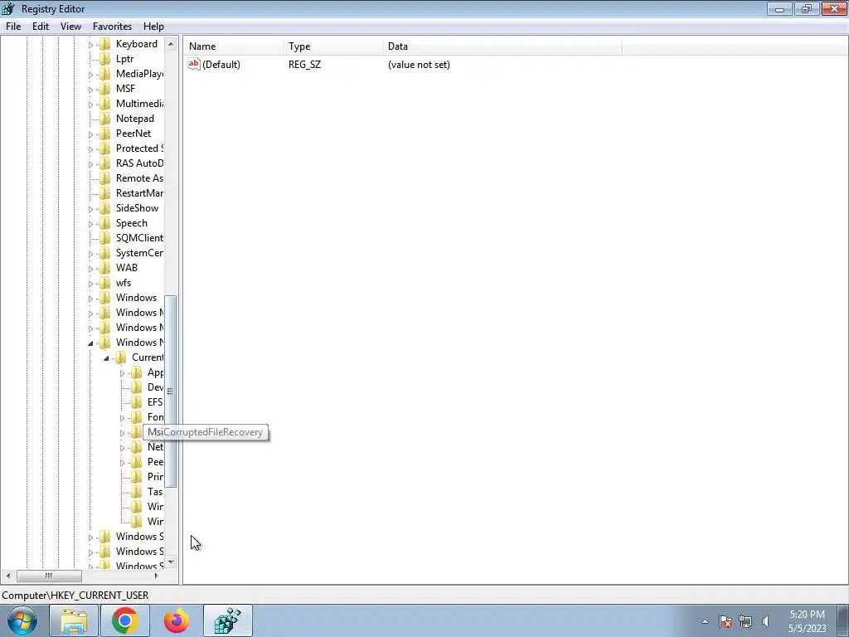This screenshot has width=849, height=637.
Task: Click the tree vertical scrollbar down arrow
Action: [x=171, y=562]
